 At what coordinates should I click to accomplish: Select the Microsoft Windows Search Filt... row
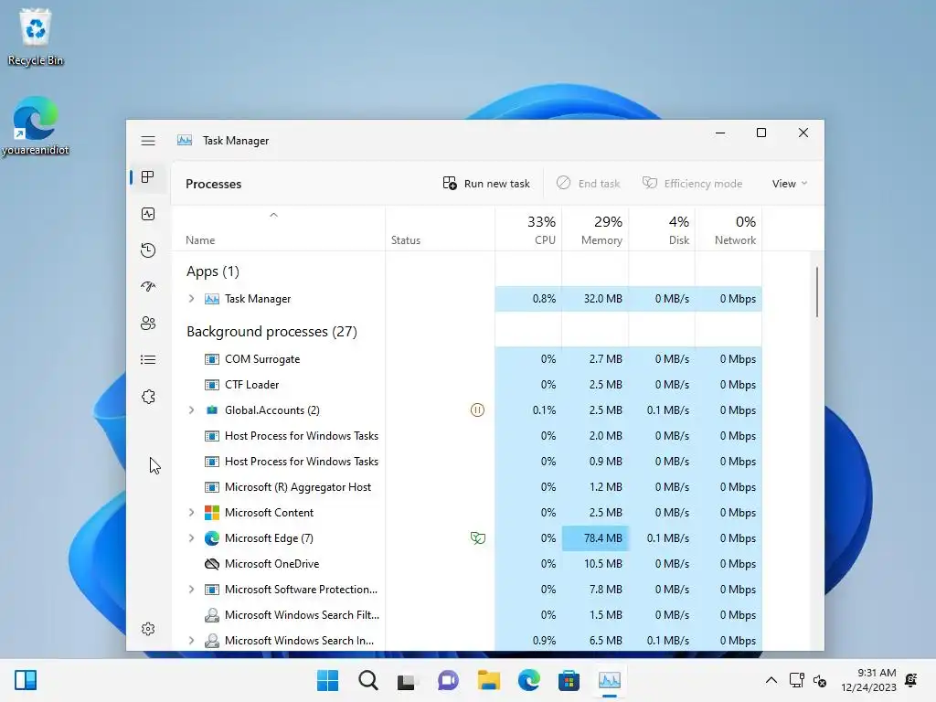467,615
